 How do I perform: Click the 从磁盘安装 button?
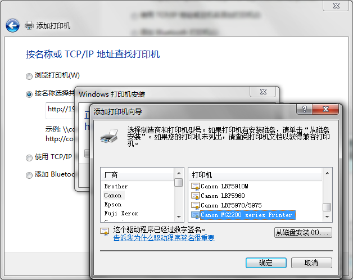click(303, 232)
